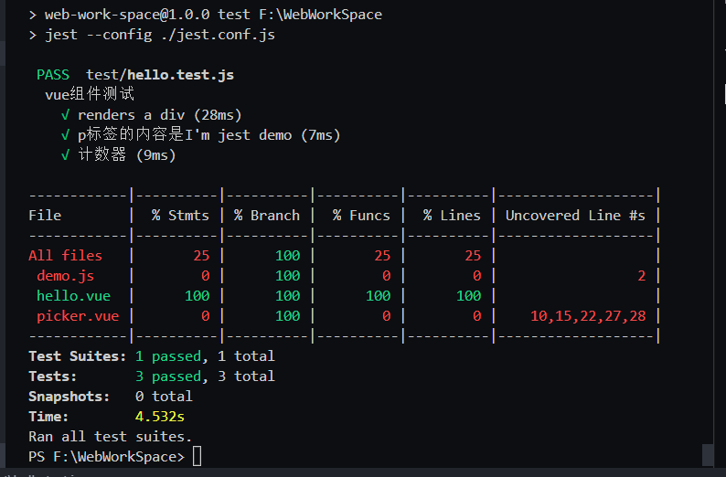Click the 'Ran all test suites.' line

pyautogui.click(x=111, y=436)
